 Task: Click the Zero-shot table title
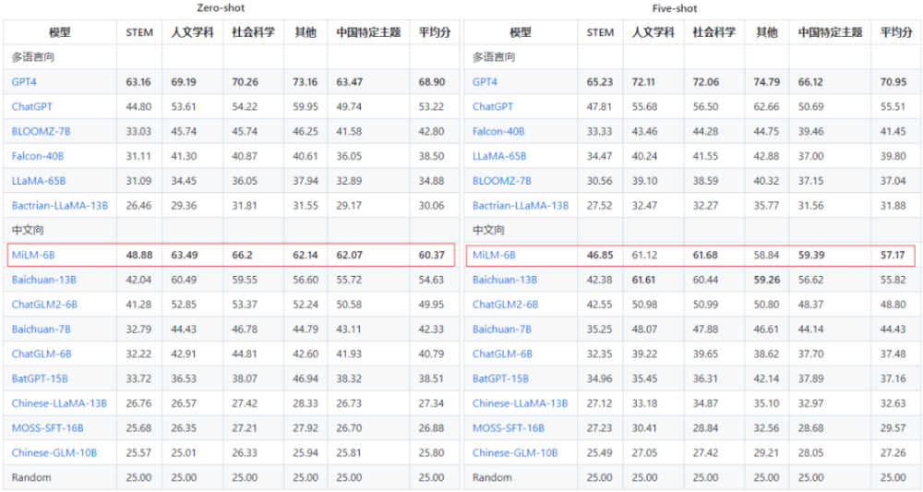pos(221,8)
